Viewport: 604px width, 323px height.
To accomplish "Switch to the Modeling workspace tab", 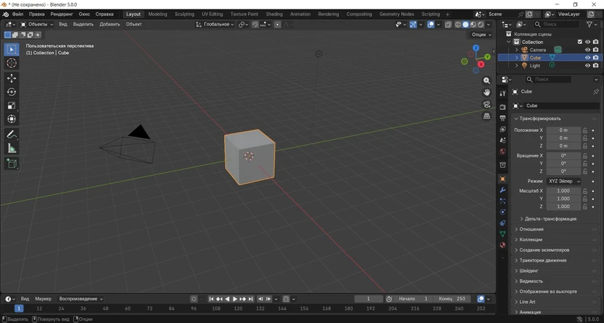I will click(157, 14).
